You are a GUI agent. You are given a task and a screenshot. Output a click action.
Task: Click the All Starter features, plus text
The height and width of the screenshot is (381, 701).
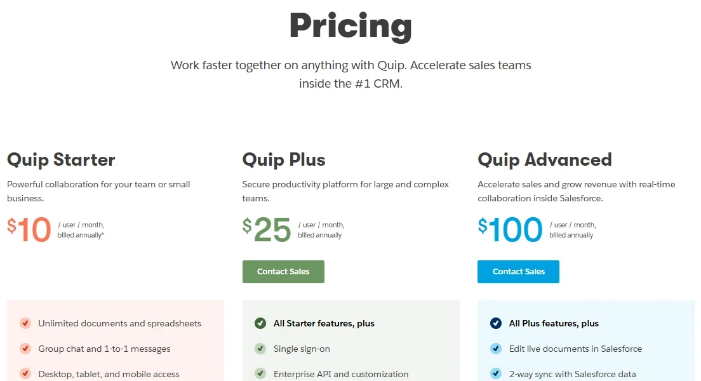(x=324, y=323)
